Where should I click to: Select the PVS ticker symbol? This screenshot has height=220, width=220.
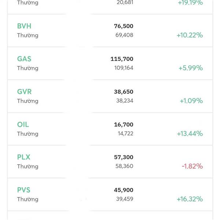coord(24,190)
